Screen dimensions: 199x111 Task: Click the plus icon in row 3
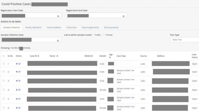tap(17, 81)
